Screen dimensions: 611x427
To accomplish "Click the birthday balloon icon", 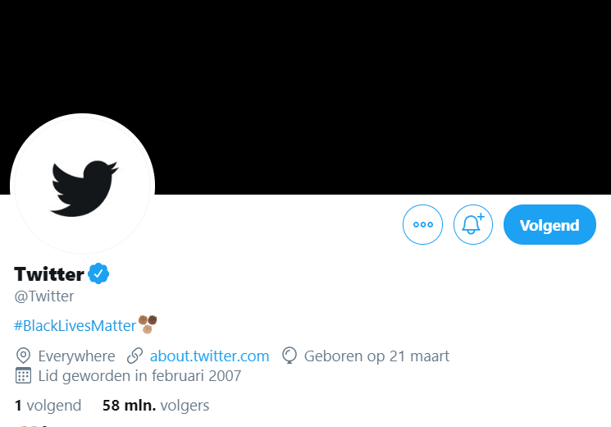I will tap(290, 356).
